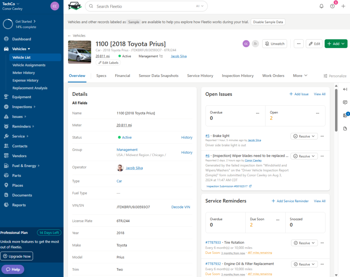
Task: Click the Disable Sample Data button
Action: (268, 22)
